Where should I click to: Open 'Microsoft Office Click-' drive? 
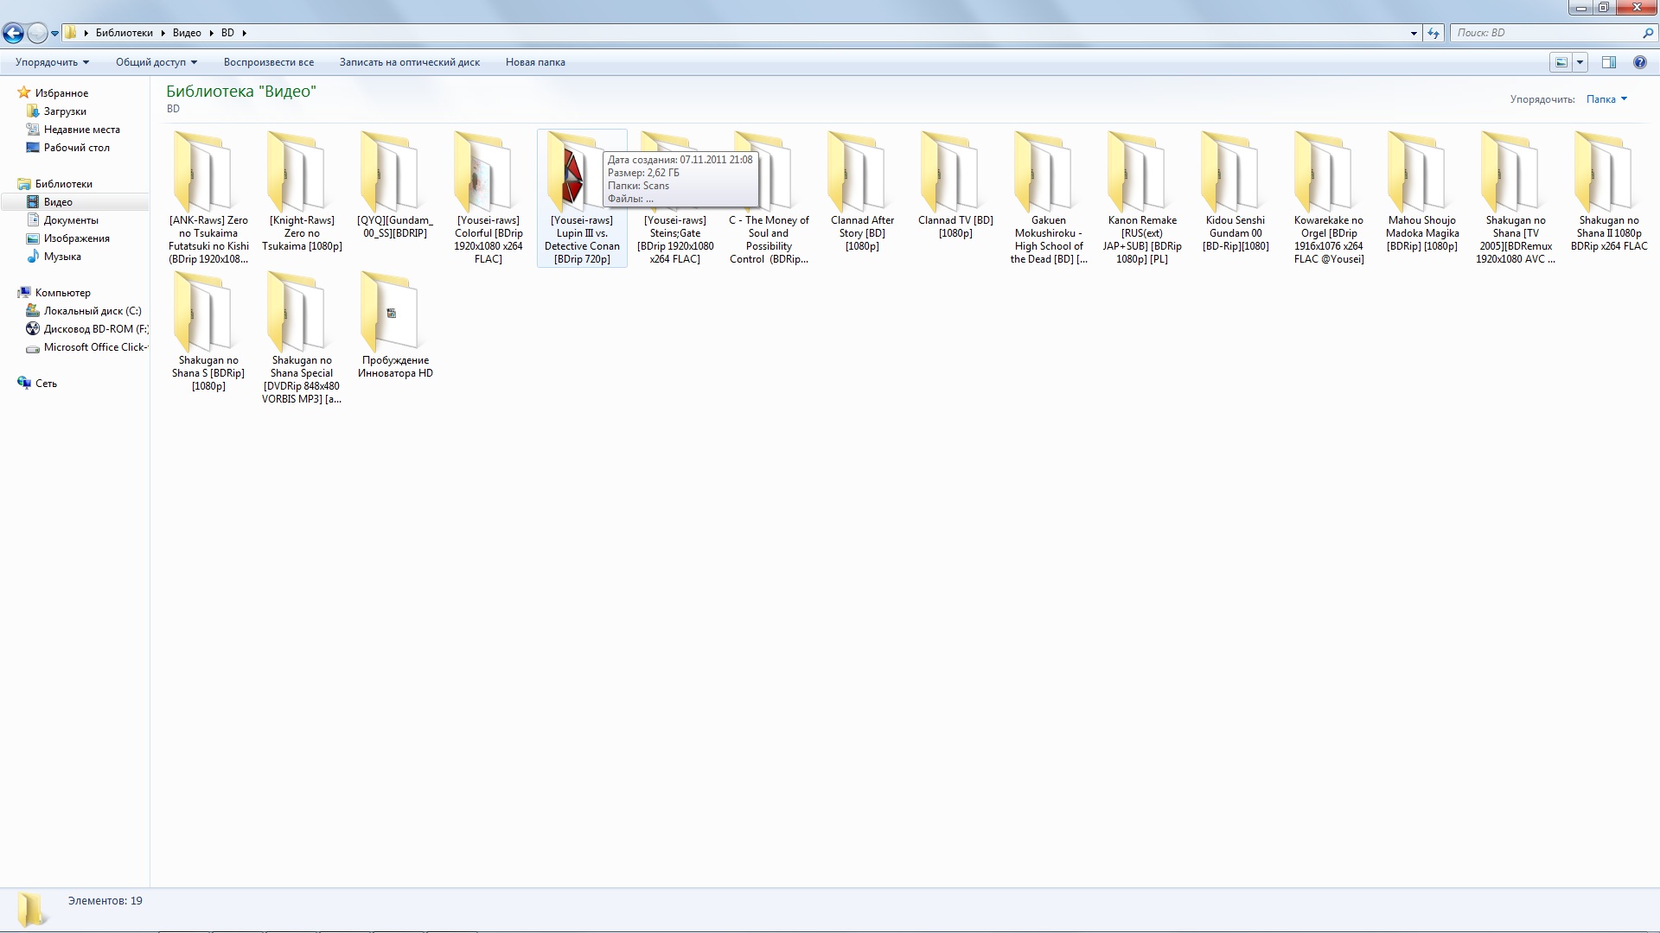point(94,347)
